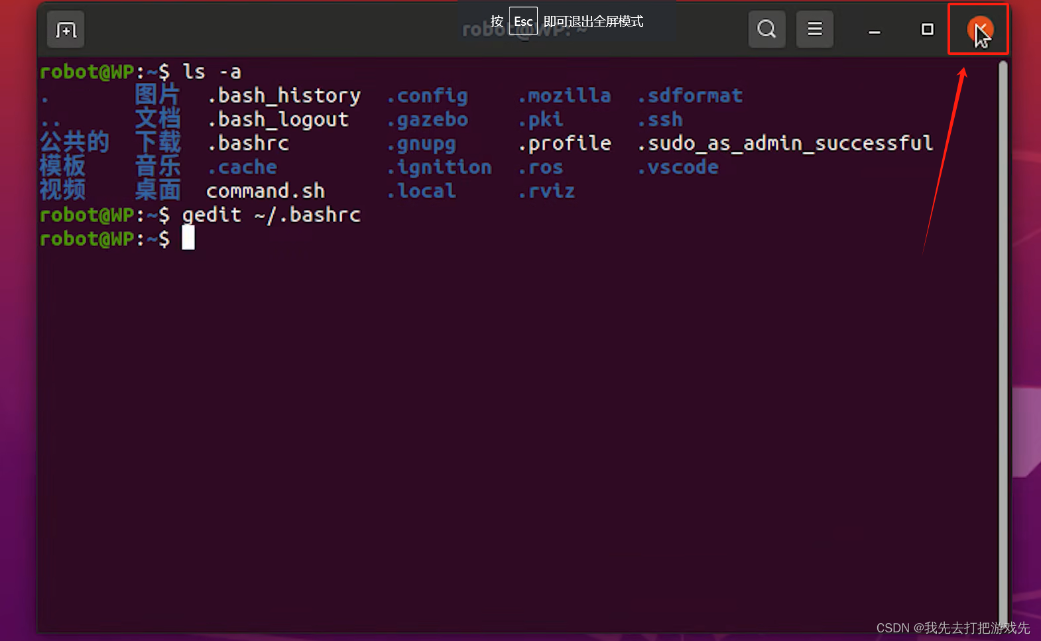The width and height of the screenshot is (1041, 641).
Task: Click the .cache directory name
Action: coord(242,168)
